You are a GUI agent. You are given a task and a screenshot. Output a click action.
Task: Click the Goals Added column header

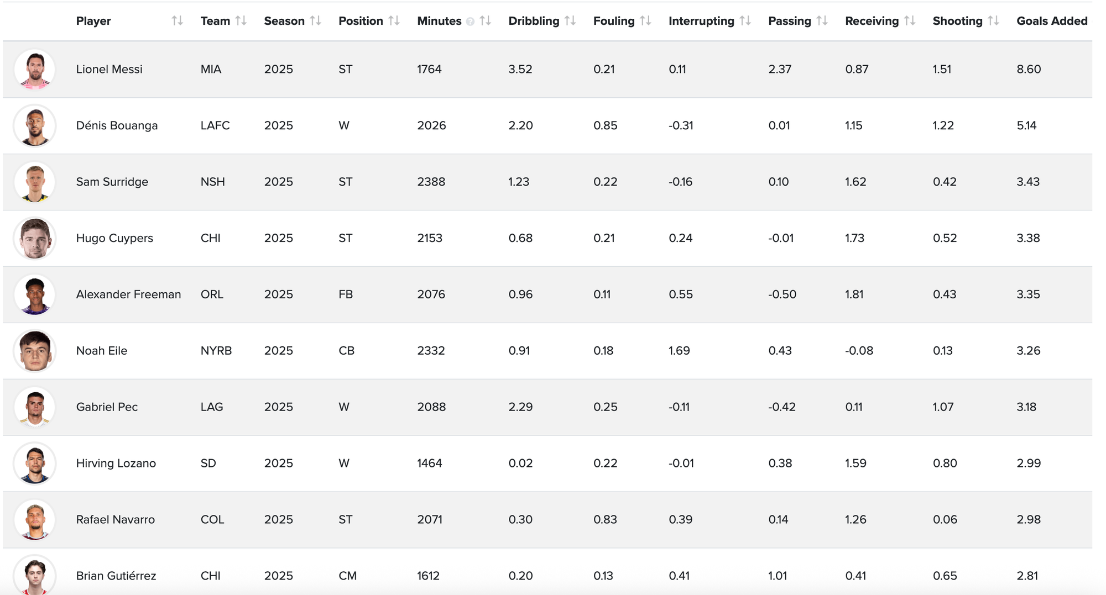point(1052,21)
